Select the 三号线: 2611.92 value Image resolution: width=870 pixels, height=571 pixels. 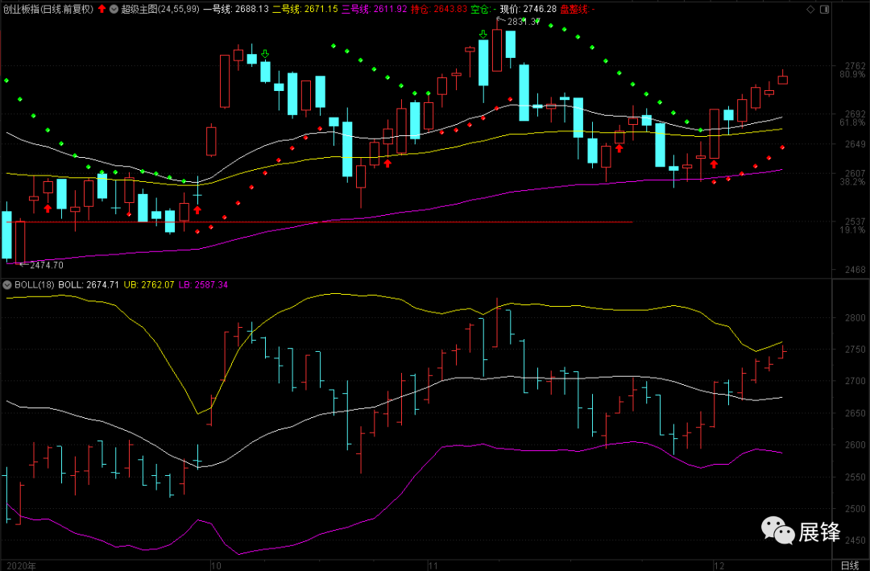coord(375,9)
